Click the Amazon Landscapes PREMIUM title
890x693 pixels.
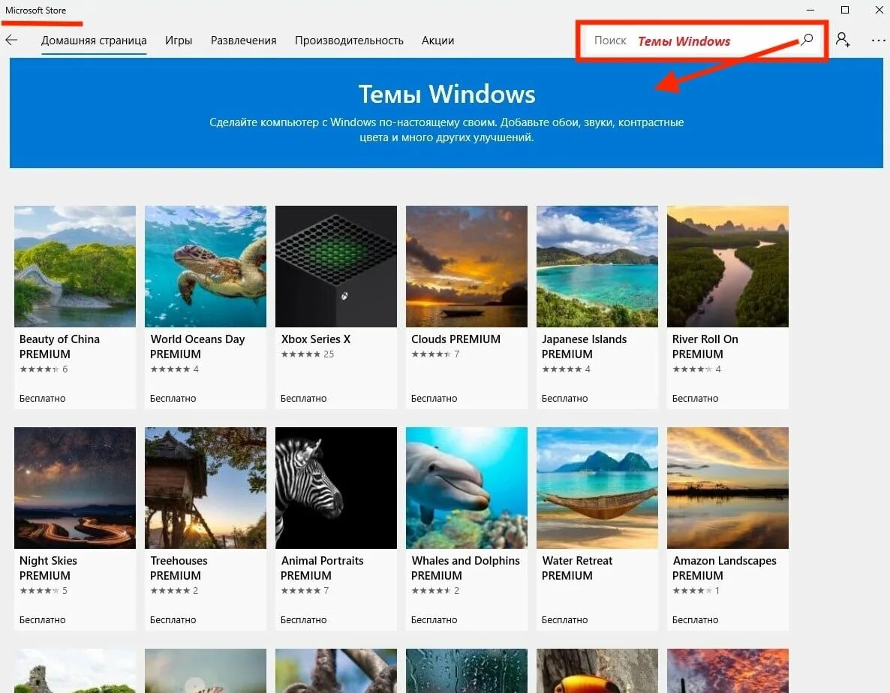(x=724, y=568)
